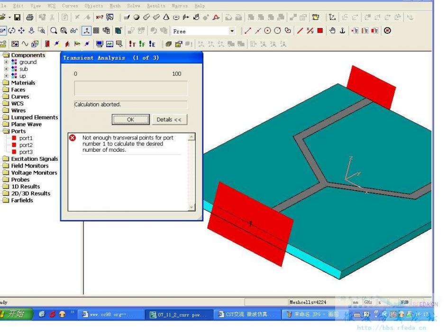
Task: Click the Save disk icon in toolbar
Action: (18, 17)
